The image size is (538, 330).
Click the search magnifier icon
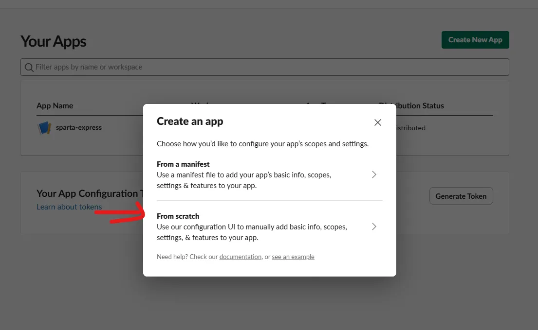point(29,68)
